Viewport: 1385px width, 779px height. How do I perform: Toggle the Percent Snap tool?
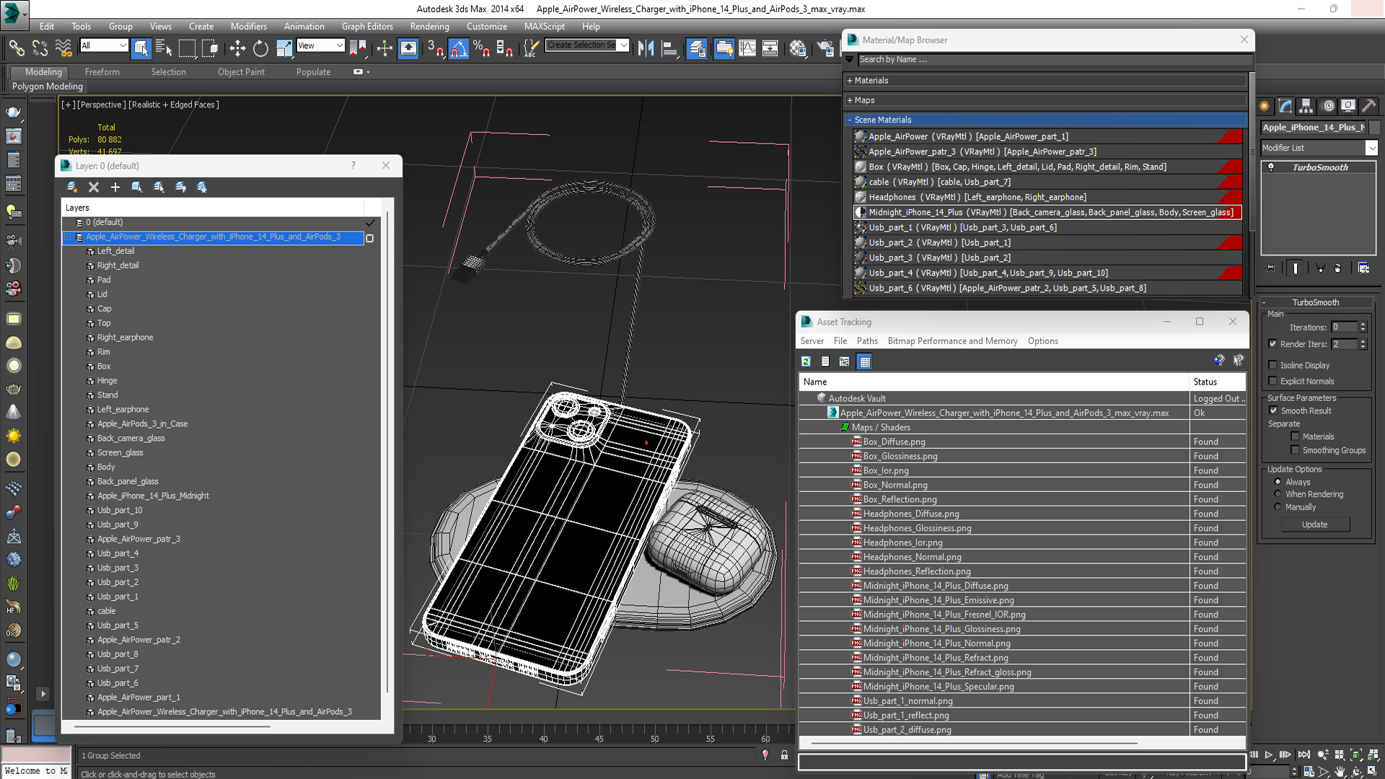tap(481, 48)
